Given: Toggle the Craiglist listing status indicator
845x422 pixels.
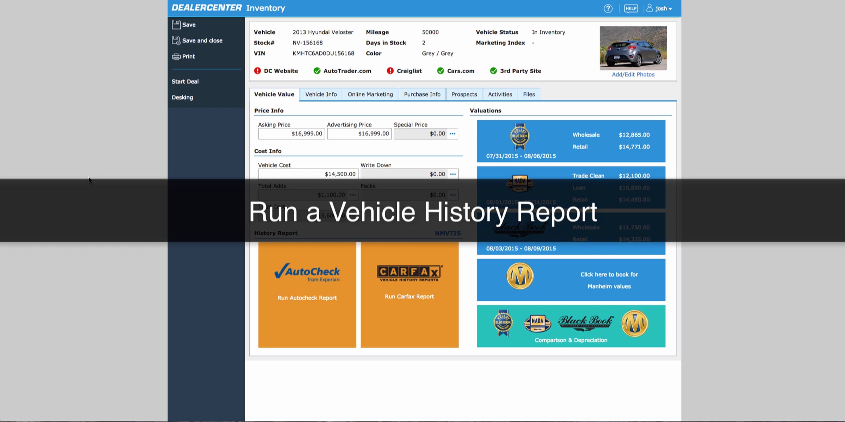Looking at the screenshot, I should coord(390,71).
